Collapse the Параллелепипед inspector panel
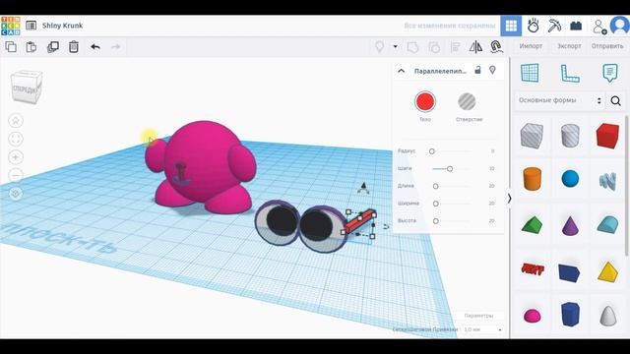Screen dimensions: 630x354 point(401,71)
